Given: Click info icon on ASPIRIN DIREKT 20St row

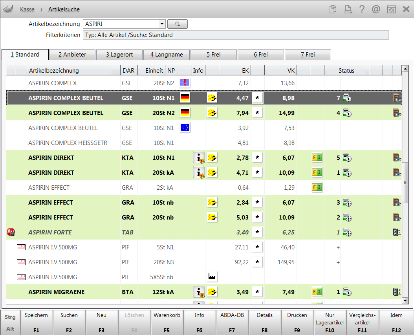Looking at the screenshot, I should pos(198,173).
